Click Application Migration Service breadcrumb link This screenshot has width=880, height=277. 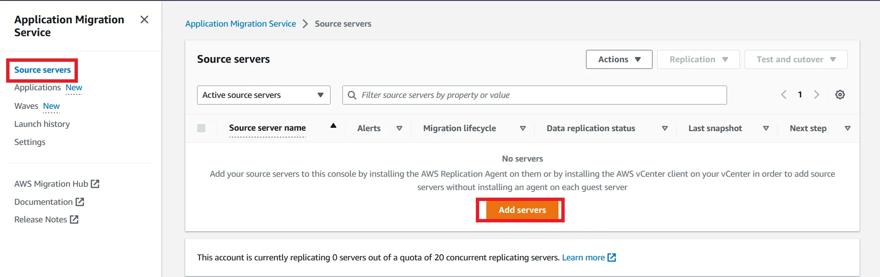tap(240, 24)
